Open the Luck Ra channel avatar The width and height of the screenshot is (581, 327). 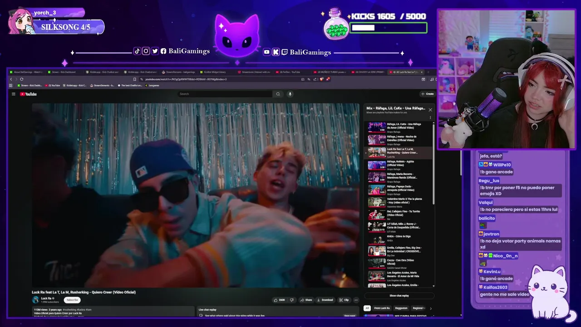35,300
